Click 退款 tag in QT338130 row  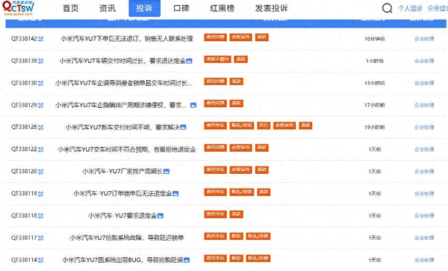coord(236,81)
